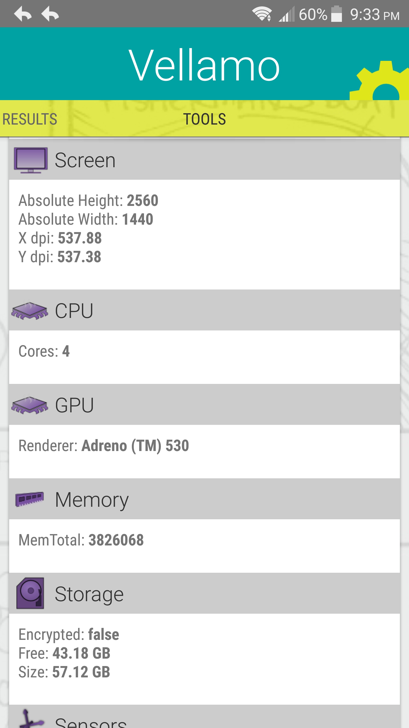Tap the battery status icon
409x728 pixels.
[x=337, y=14]
